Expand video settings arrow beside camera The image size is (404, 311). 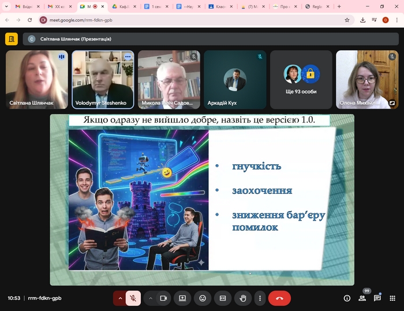click(x=151, y=298)
